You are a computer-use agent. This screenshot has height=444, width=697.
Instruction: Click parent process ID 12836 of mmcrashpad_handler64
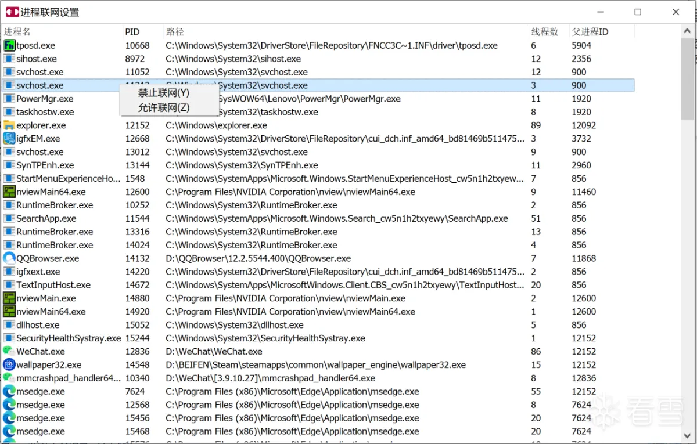(x=584, y=378)
